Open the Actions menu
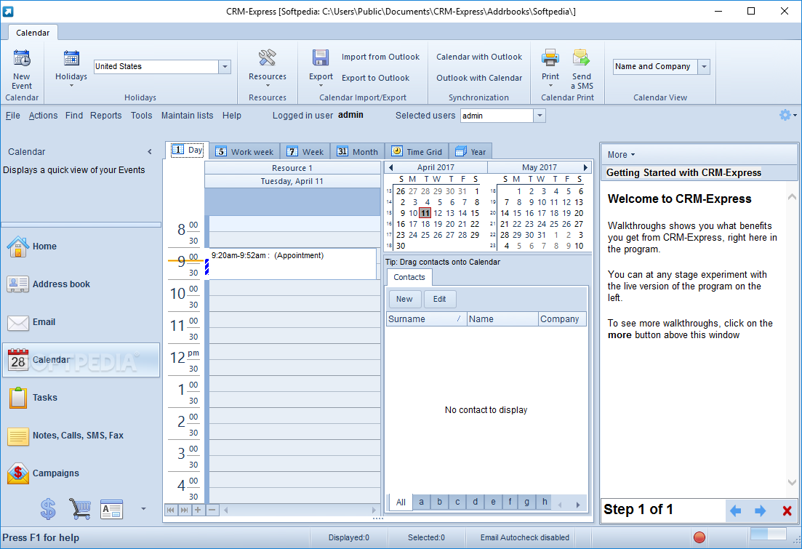802x549 pixels. pos(43,116)
